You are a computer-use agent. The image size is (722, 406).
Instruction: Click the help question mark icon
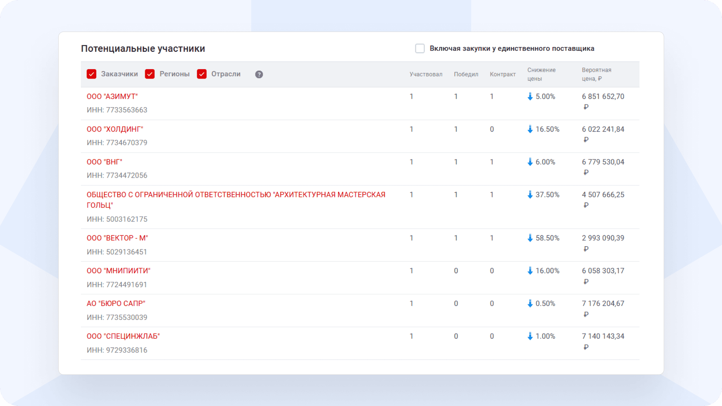(x=259, y=74)
